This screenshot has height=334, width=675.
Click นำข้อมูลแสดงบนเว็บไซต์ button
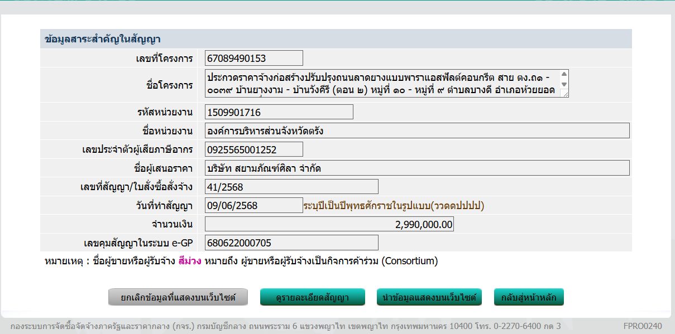[429, 297]
